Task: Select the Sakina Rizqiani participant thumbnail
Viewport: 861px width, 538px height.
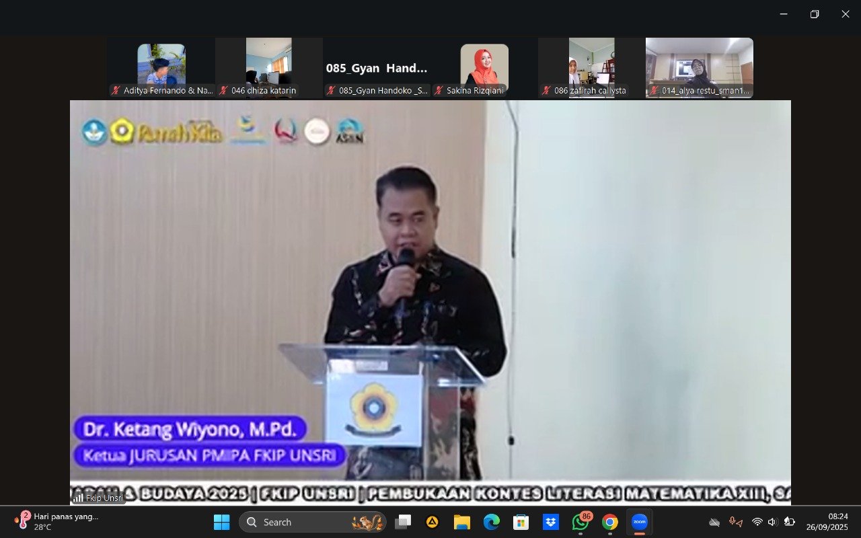Action: click(x=484, y=68)
